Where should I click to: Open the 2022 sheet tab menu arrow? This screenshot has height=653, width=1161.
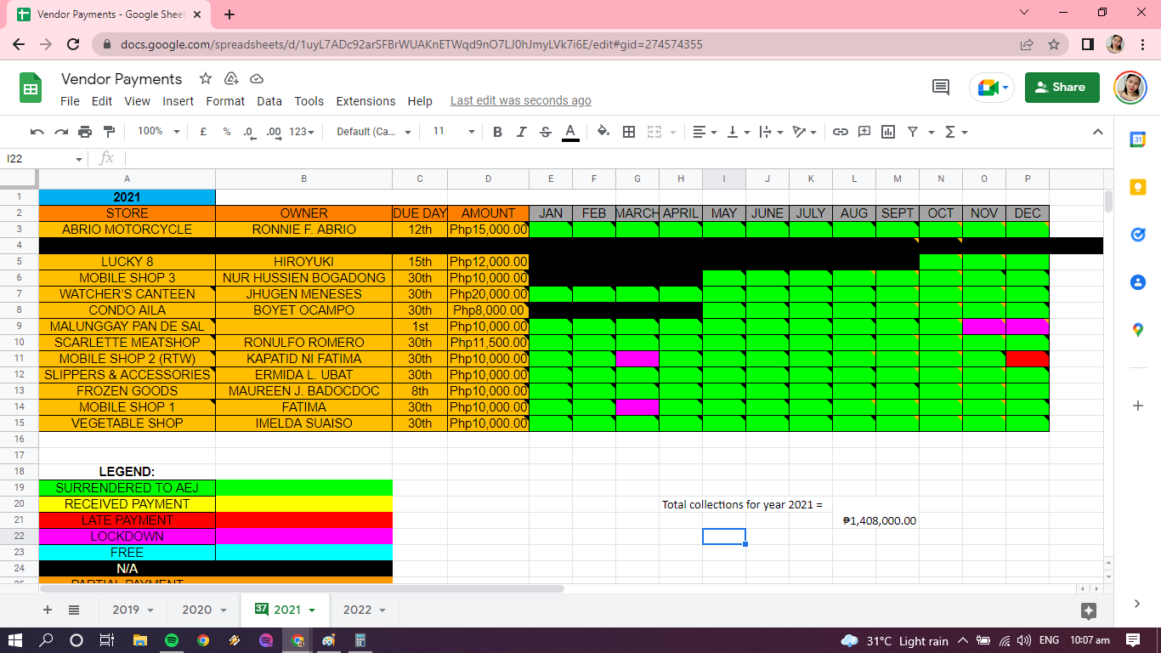pyautogui.click(x=382, y=610)
